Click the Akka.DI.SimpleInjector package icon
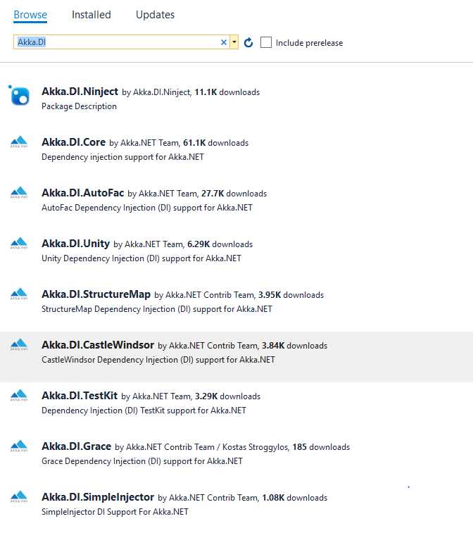This screenshot has height=545, width=473. point(19,497)
